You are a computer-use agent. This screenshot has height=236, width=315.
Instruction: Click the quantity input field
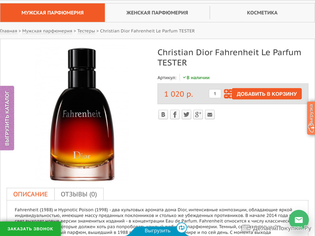click(x=215, y=94)
